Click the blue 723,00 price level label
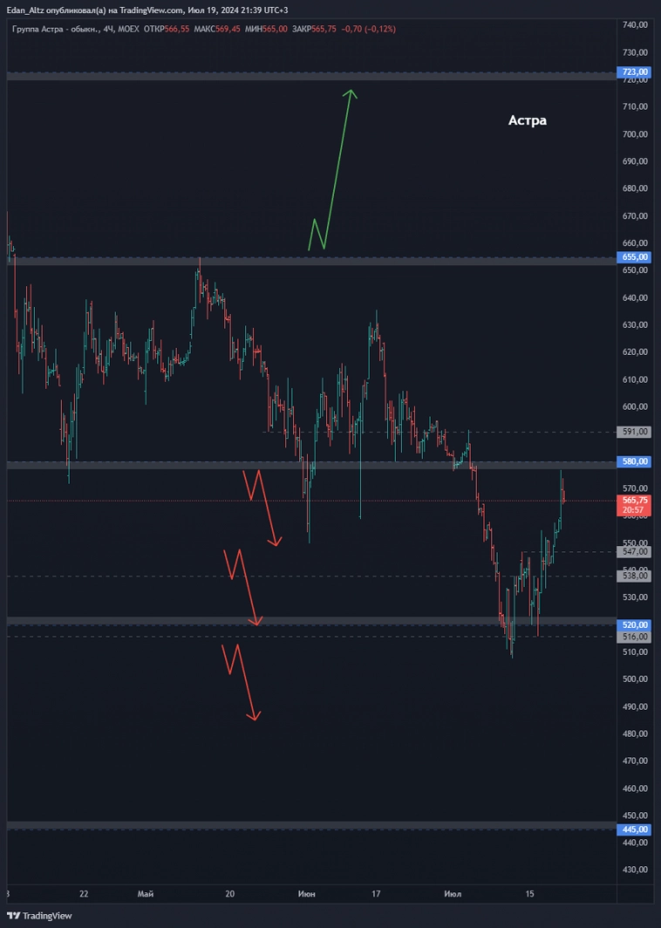This screenshot has width=661, height=928. click(635, 72)
